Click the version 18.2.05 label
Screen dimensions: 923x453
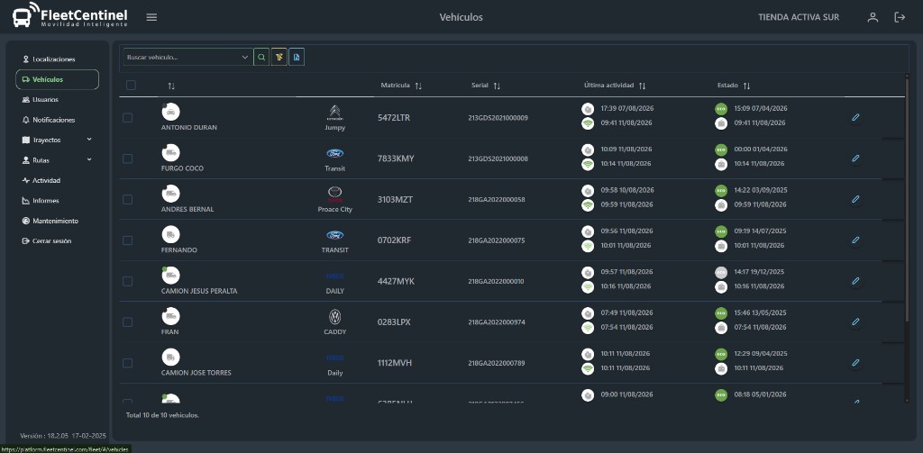[x=63, y=436]
